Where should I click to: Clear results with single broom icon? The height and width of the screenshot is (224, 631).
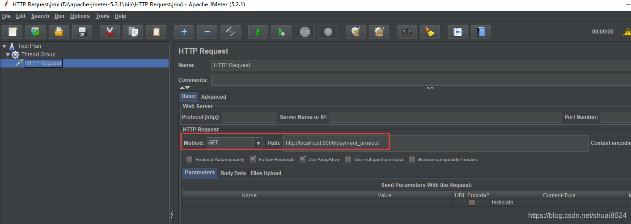(356, 32)
